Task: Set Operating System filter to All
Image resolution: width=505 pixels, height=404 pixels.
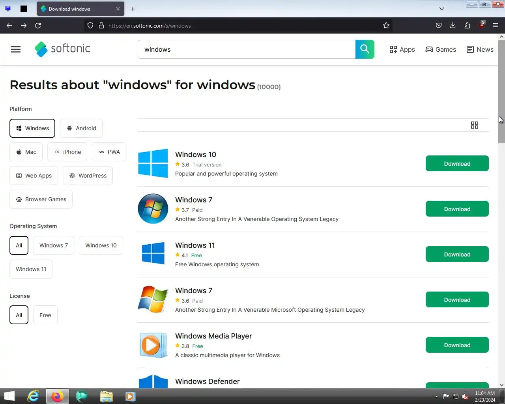Action: (x=19, y=245)
